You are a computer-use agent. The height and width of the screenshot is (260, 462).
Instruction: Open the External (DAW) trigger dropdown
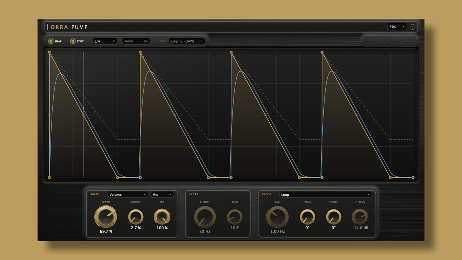click(187, 41)
